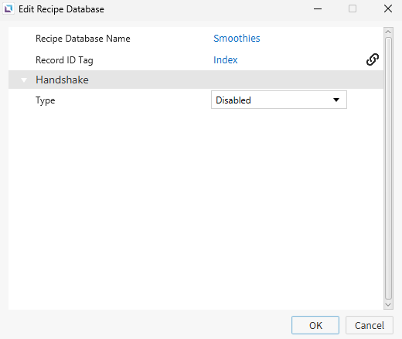This screenshot has height=339, width=402.
Task: Select the Recipe Database Name row label
Action: [x=83, y=39]
